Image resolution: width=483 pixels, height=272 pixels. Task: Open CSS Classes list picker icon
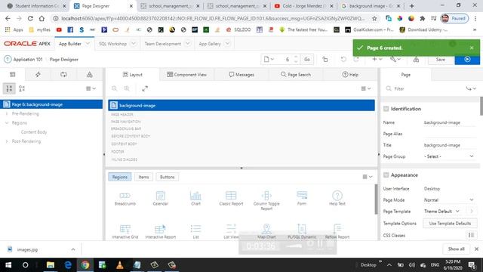coord(471,235)
